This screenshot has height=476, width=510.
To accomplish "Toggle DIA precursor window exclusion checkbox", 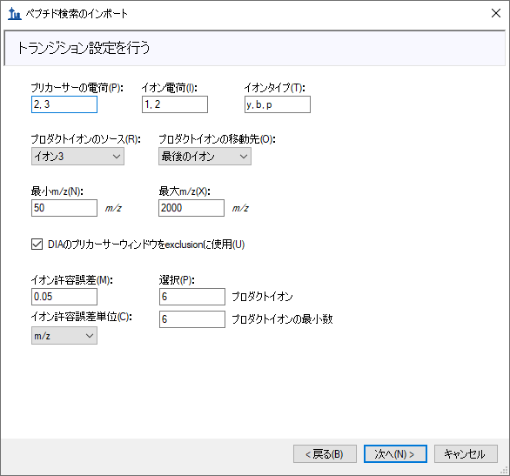I will point(37,245).
